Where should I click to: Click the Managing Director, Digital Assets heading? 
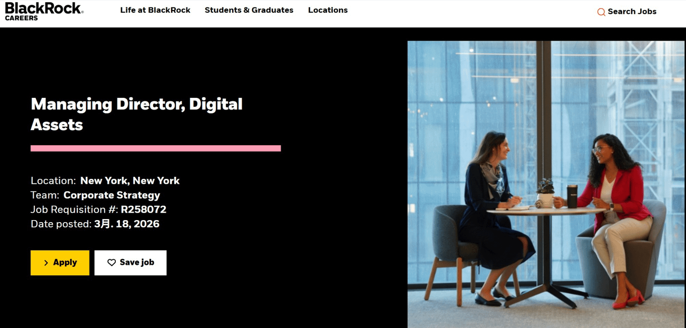click(137, 114)
